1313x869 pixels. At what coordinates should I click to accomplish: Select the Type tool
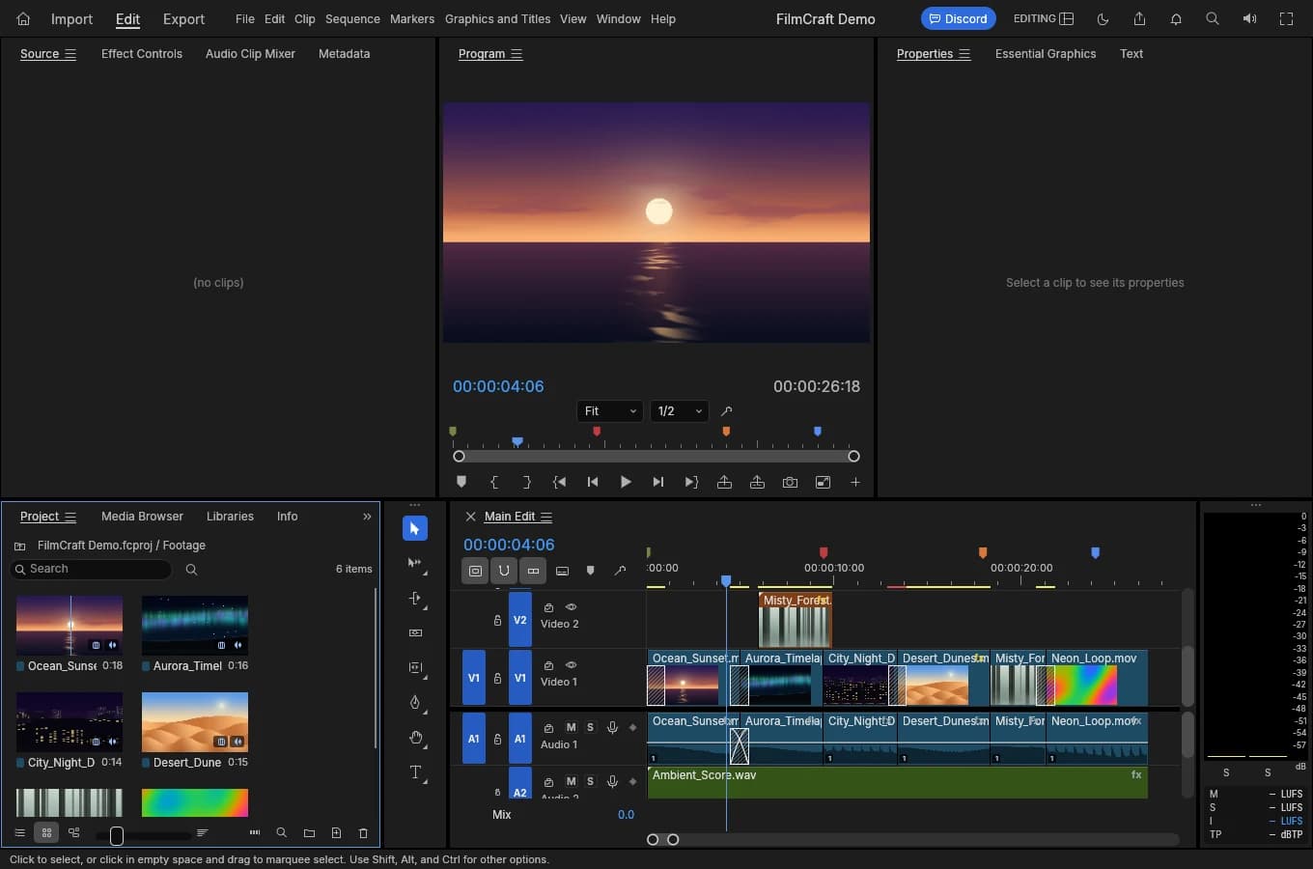click(x=415, y=771)
